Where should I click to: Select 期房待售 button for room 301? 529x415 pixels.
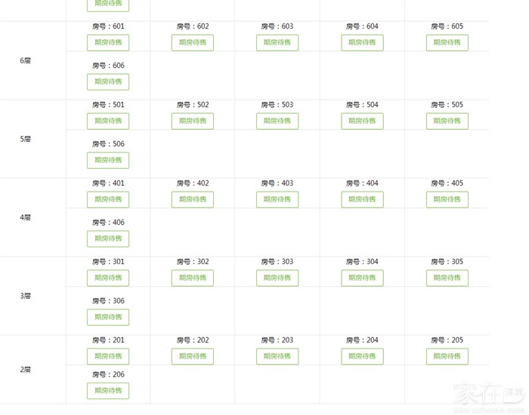click(x=108, y=278)
